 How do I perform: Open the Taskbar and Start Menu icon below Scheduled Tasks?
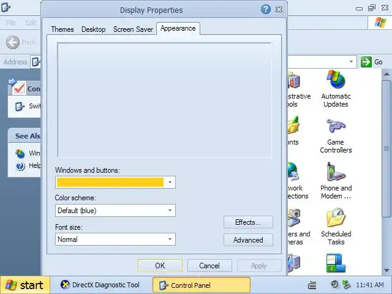coord(336,263)
